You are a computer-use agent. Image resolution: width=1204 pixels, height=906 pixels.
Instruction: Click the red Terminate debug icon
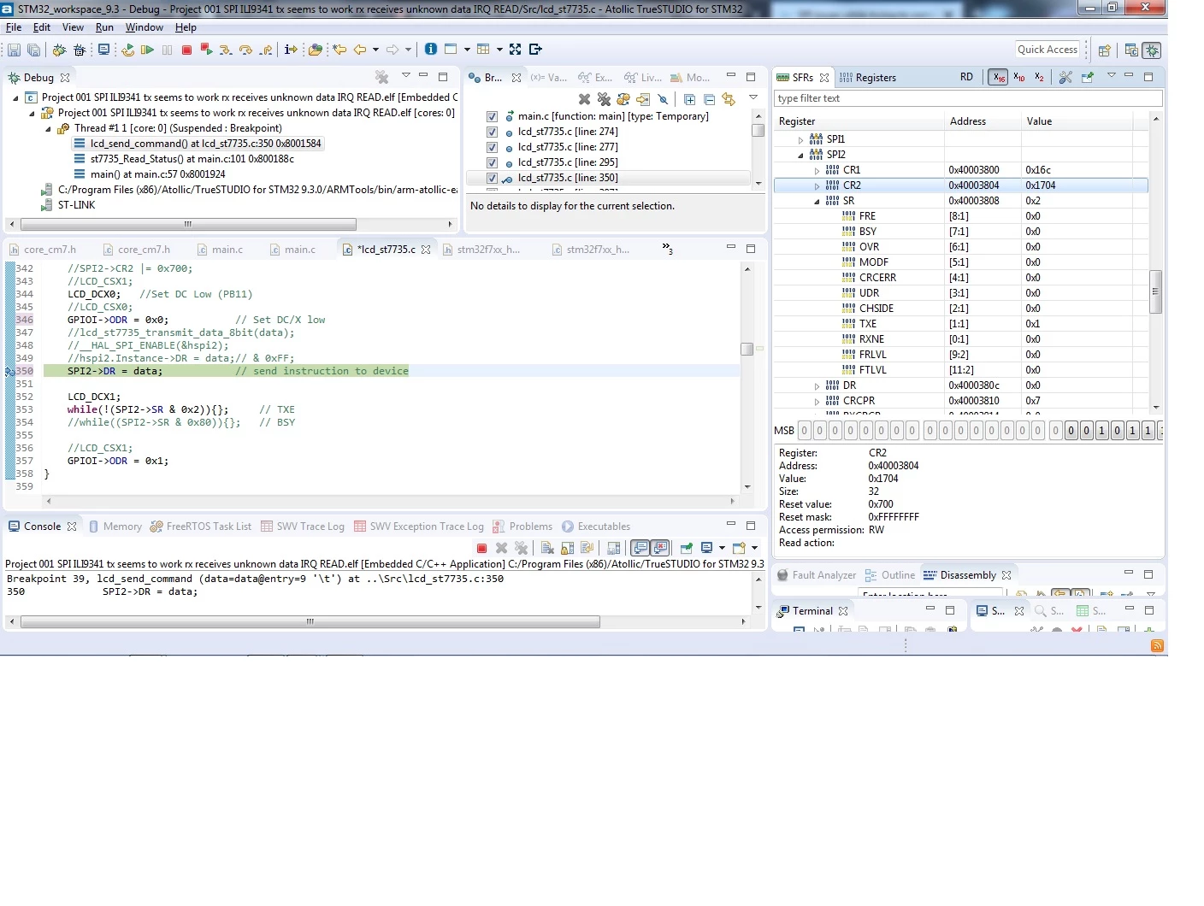186,50
